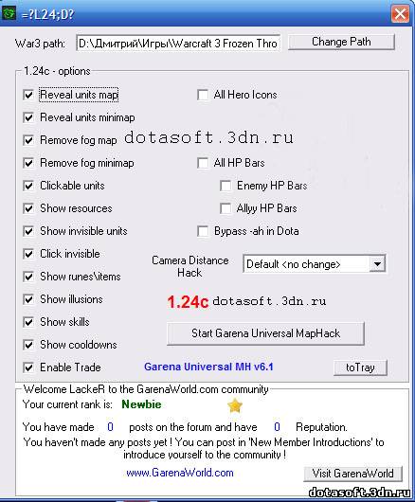Image resolution: width=415 pixels, height=502 pixels.
Task: Toggle Show resources checkbox
Action: click(28, 208)
